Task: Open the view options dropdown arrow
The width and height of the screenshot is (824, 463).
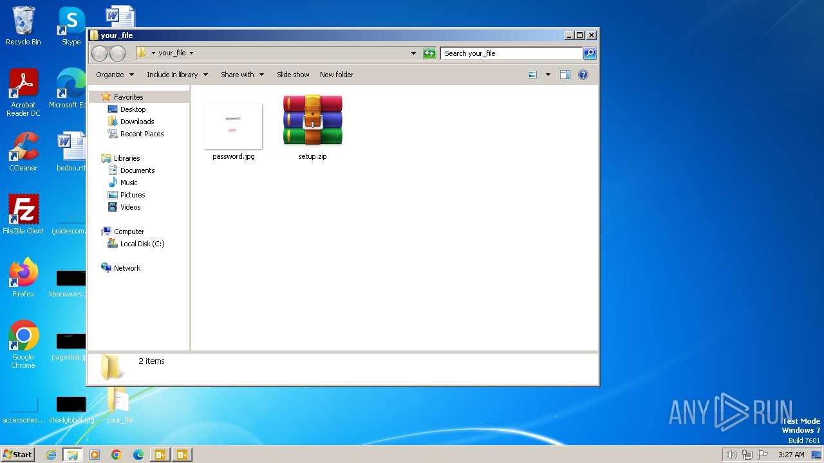Action: click(x=548, y=75)
